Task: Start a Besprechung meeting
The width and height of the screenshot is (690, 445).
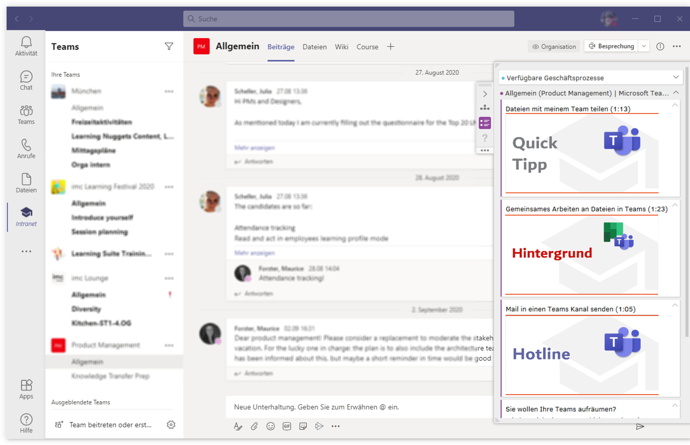Action: point(611,46)
